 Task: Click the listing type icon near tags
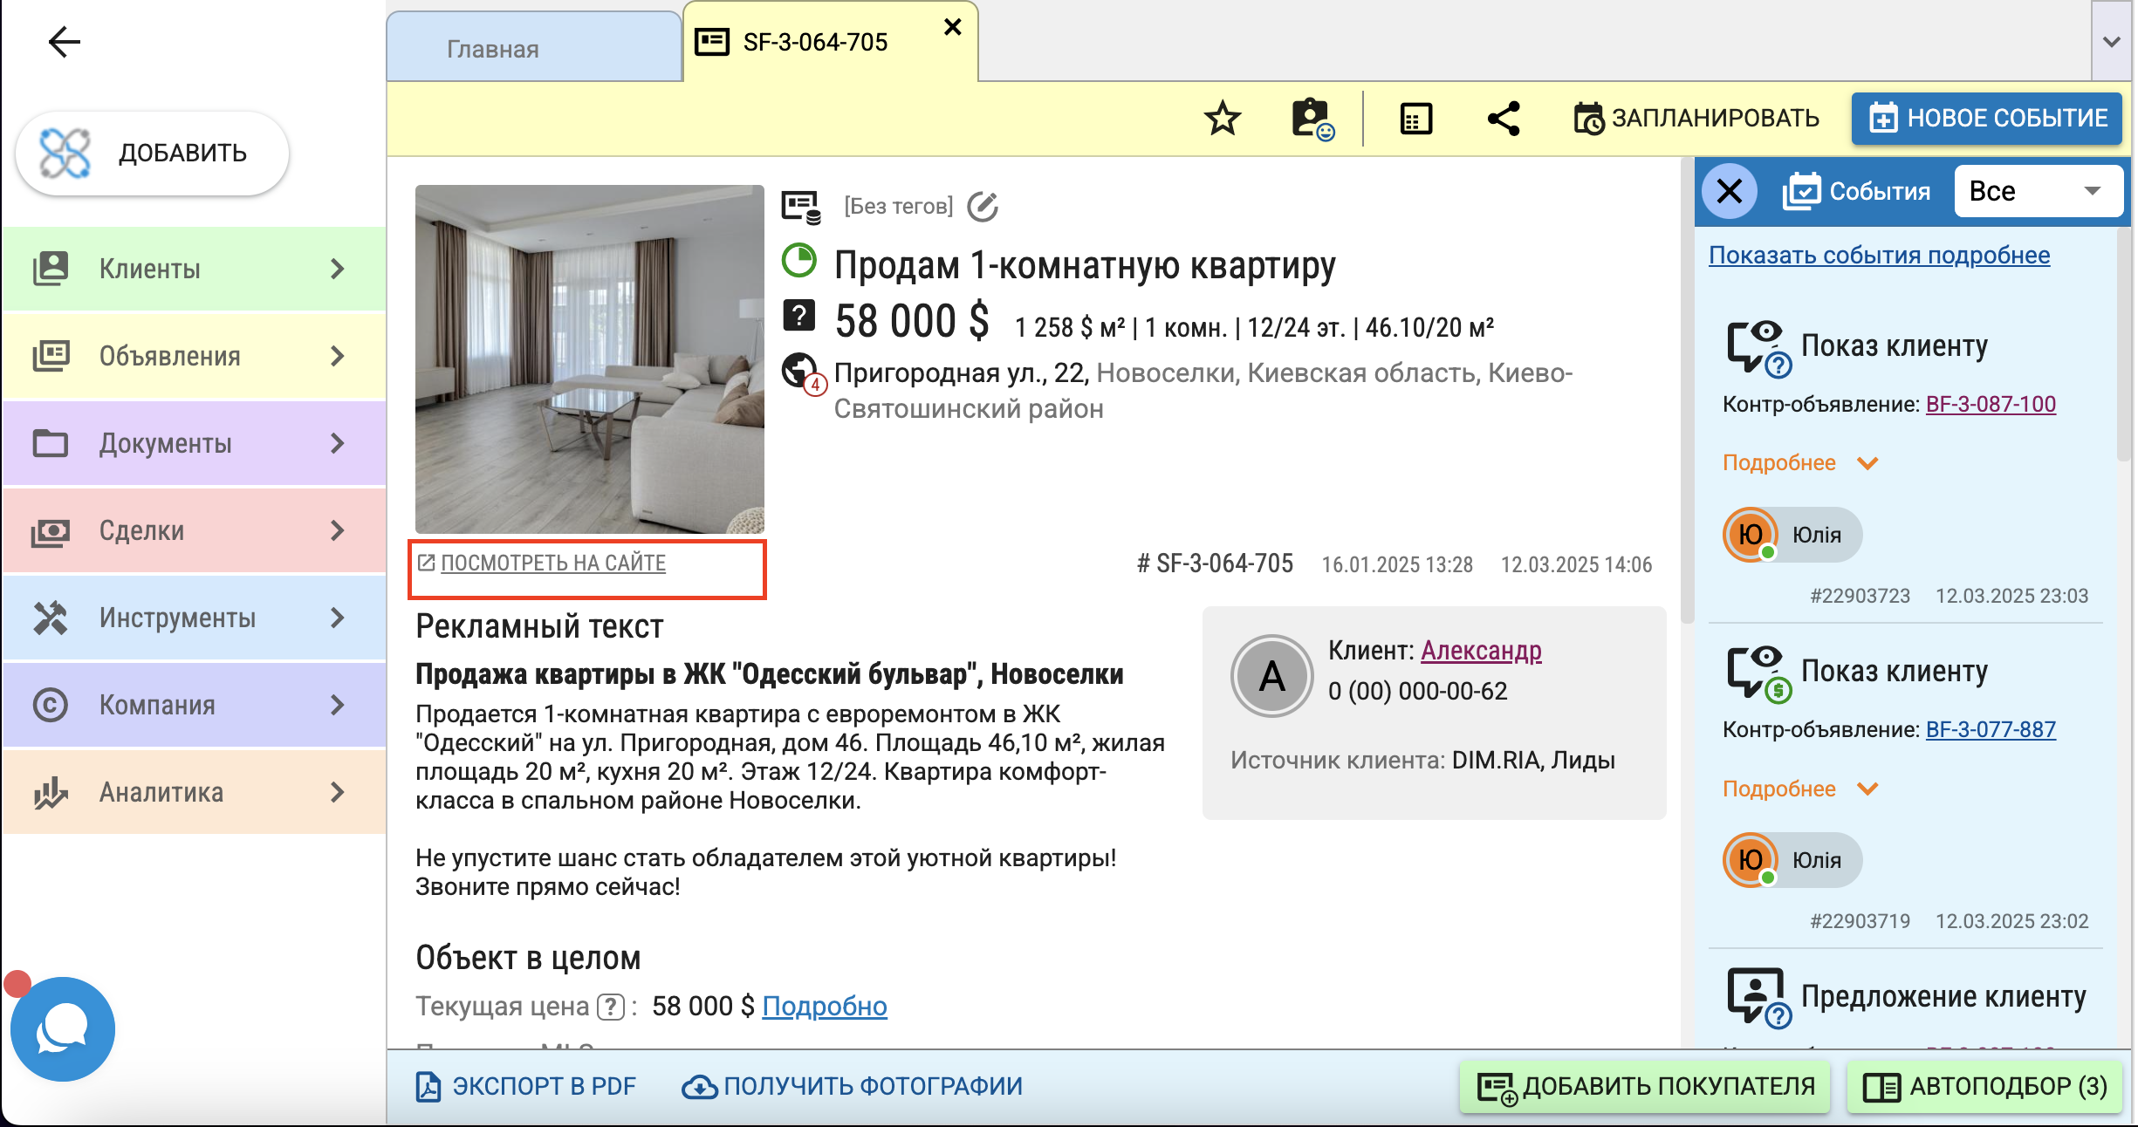(801, 207)
